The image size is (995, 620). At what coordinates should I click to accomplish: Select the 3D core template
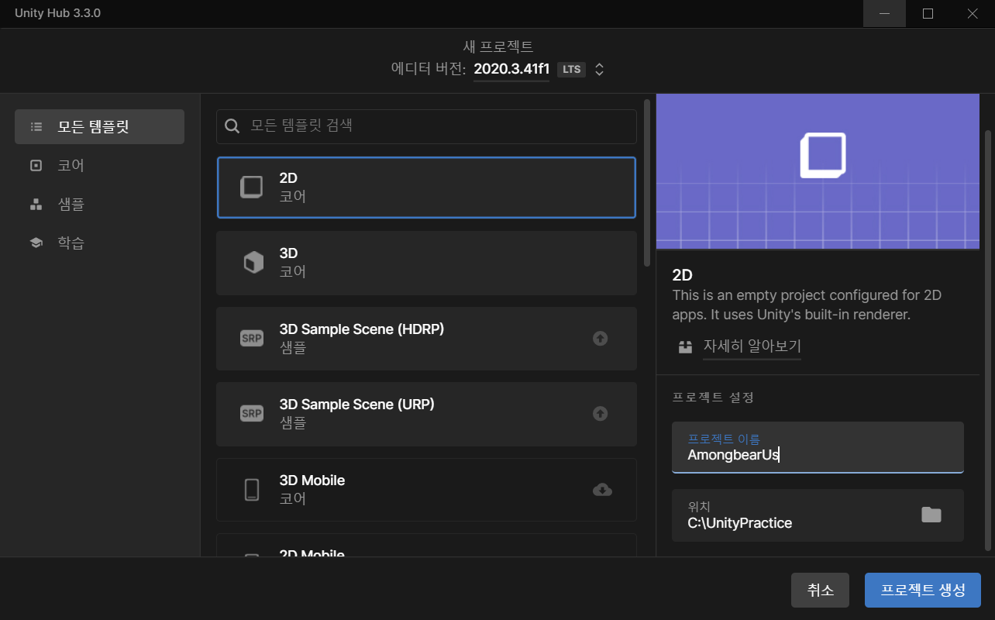pos(426,263)
